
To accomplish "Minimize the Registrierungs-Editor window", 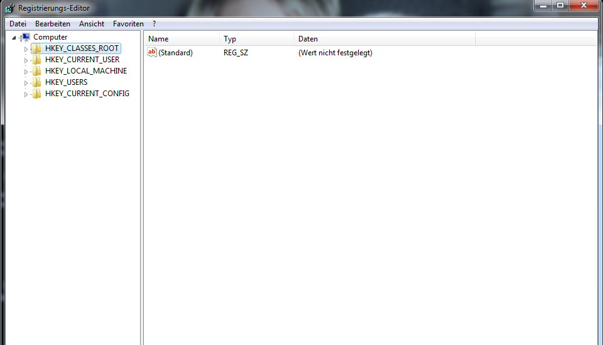I will (x=543, y=6).
